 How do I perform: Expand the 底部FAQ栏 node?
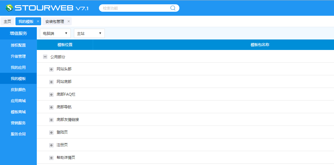51,95
